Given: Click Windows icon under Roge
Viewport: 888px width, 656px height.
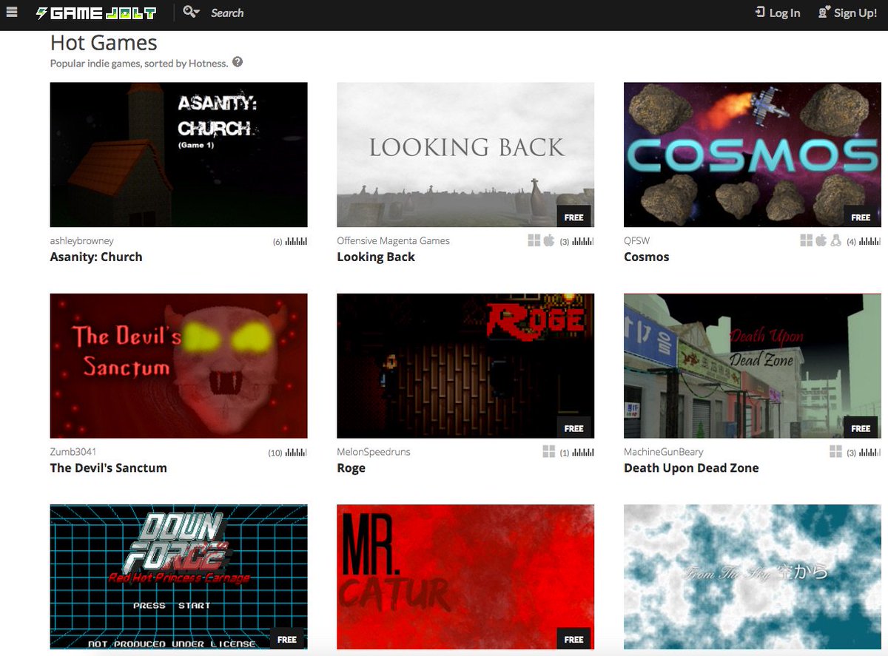Looking at the screenshot, I should [x=549, y=451].
